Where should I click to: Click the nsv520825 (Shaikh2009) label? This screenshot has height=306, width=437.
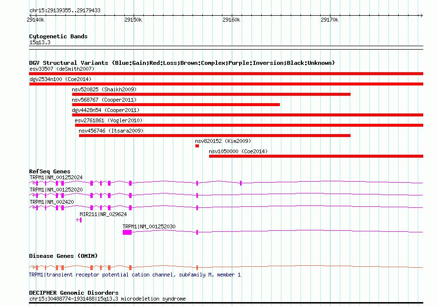pos(104,89)
